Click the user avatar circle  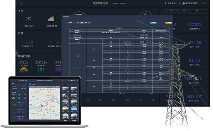click(184, 3)
